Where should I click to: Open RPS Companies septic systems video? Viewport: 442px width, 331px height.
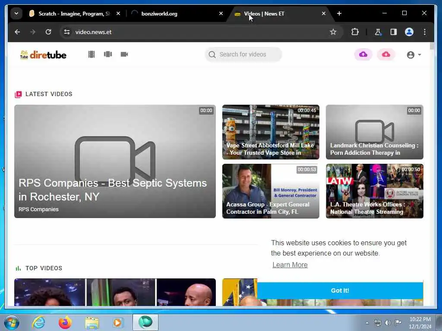pos(115,161)
